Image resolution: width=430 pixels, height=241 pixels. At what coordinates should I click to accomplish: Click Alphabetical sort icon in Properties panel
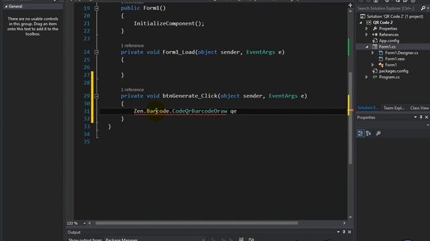tap(368, 133)
